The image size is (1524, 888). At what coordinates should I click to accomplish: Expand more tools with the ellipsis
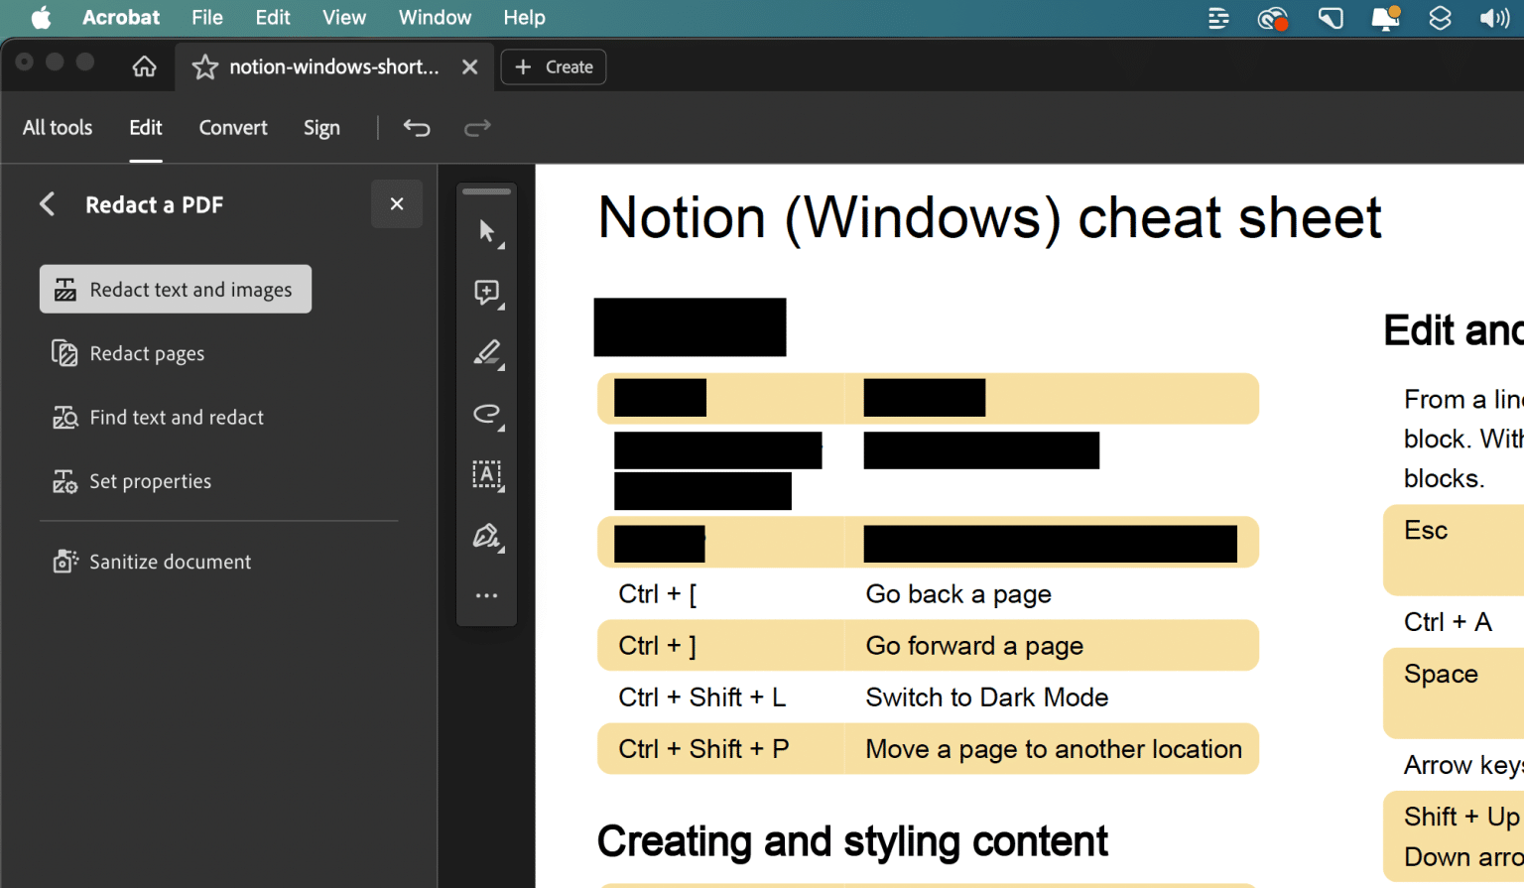pyautogui.click(x=486, y=594)
